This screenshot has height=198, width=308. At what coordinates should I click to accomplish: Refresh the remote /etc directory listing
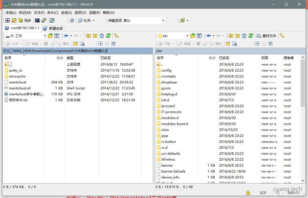coord(251,36)
